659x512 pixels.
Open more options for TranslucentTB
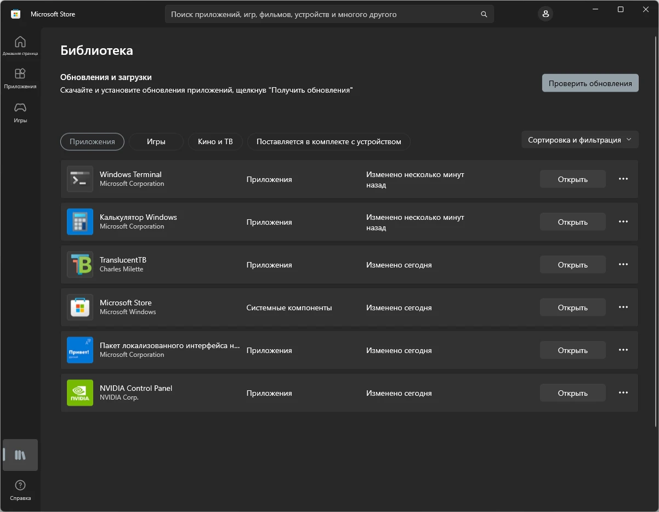pos(623,264)
